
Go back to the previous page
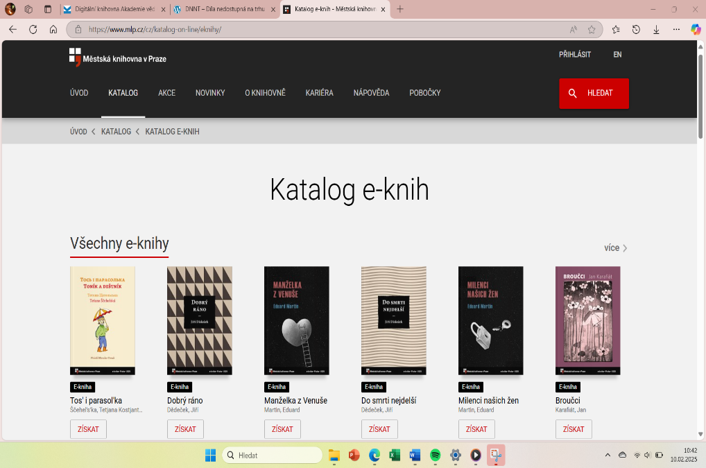[12, 29]
